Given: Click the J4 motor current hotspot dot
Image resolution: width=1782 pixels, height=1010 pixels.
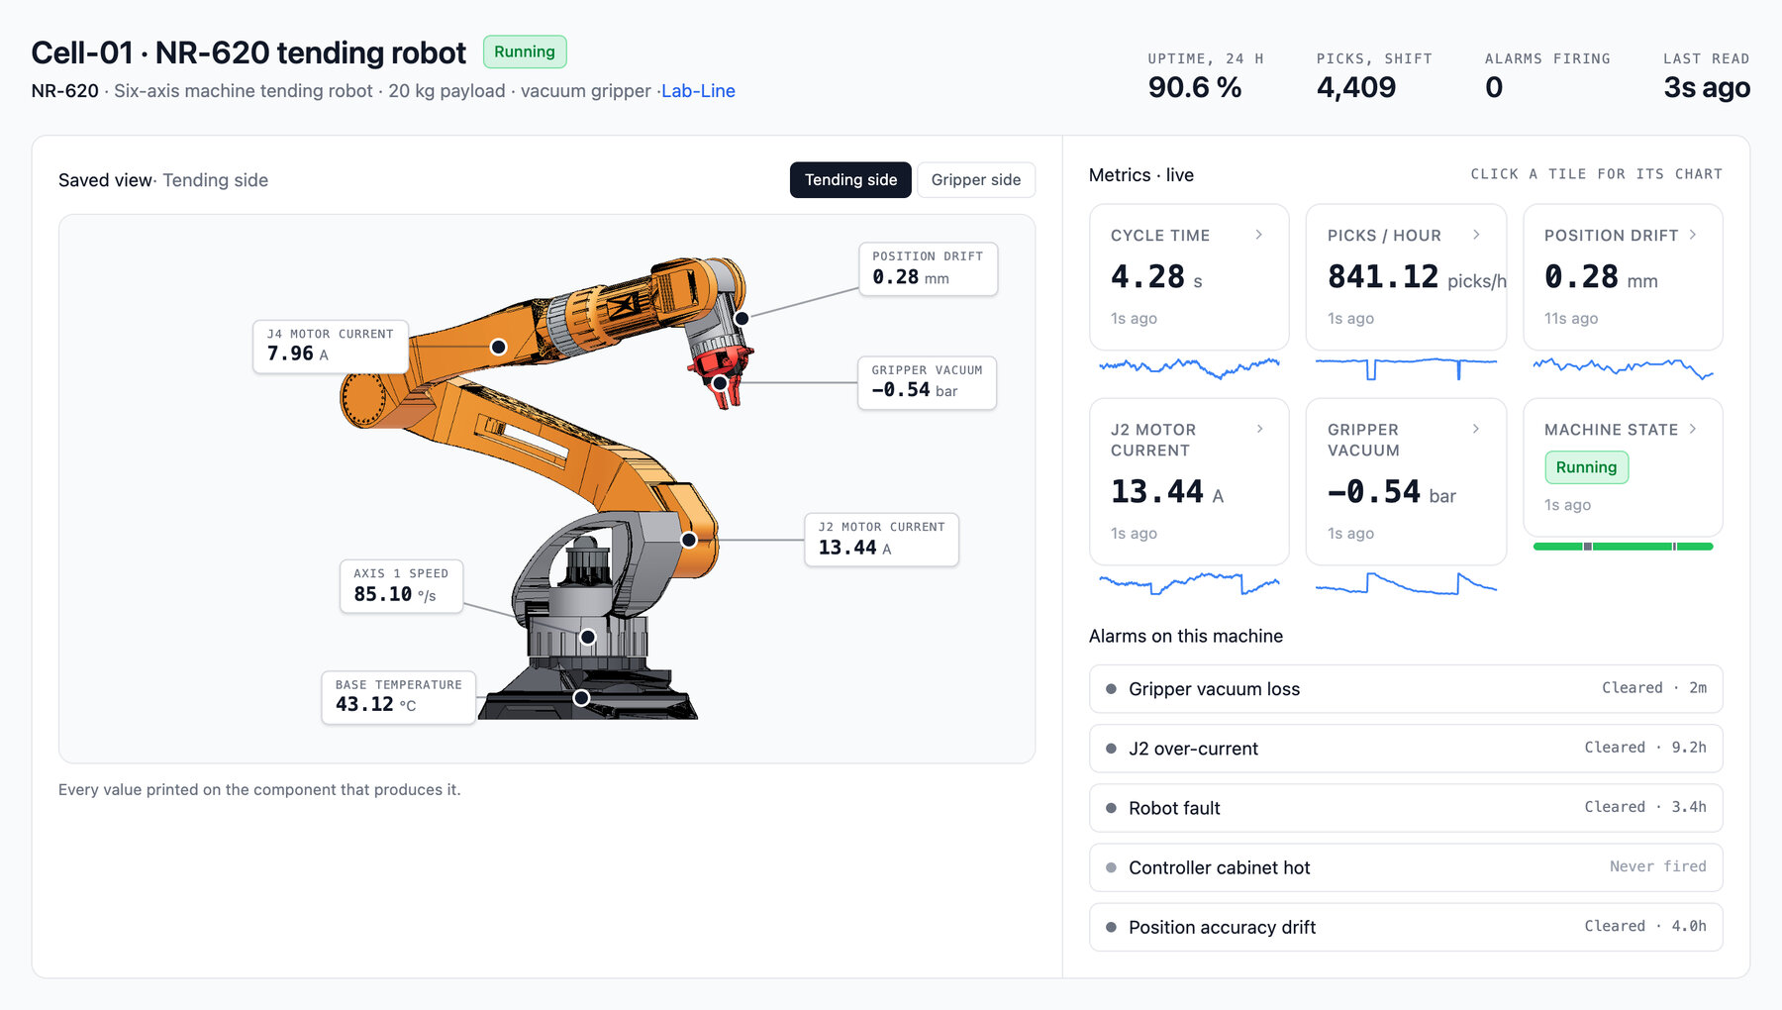Looking at the screenshot, I should 499,347.
